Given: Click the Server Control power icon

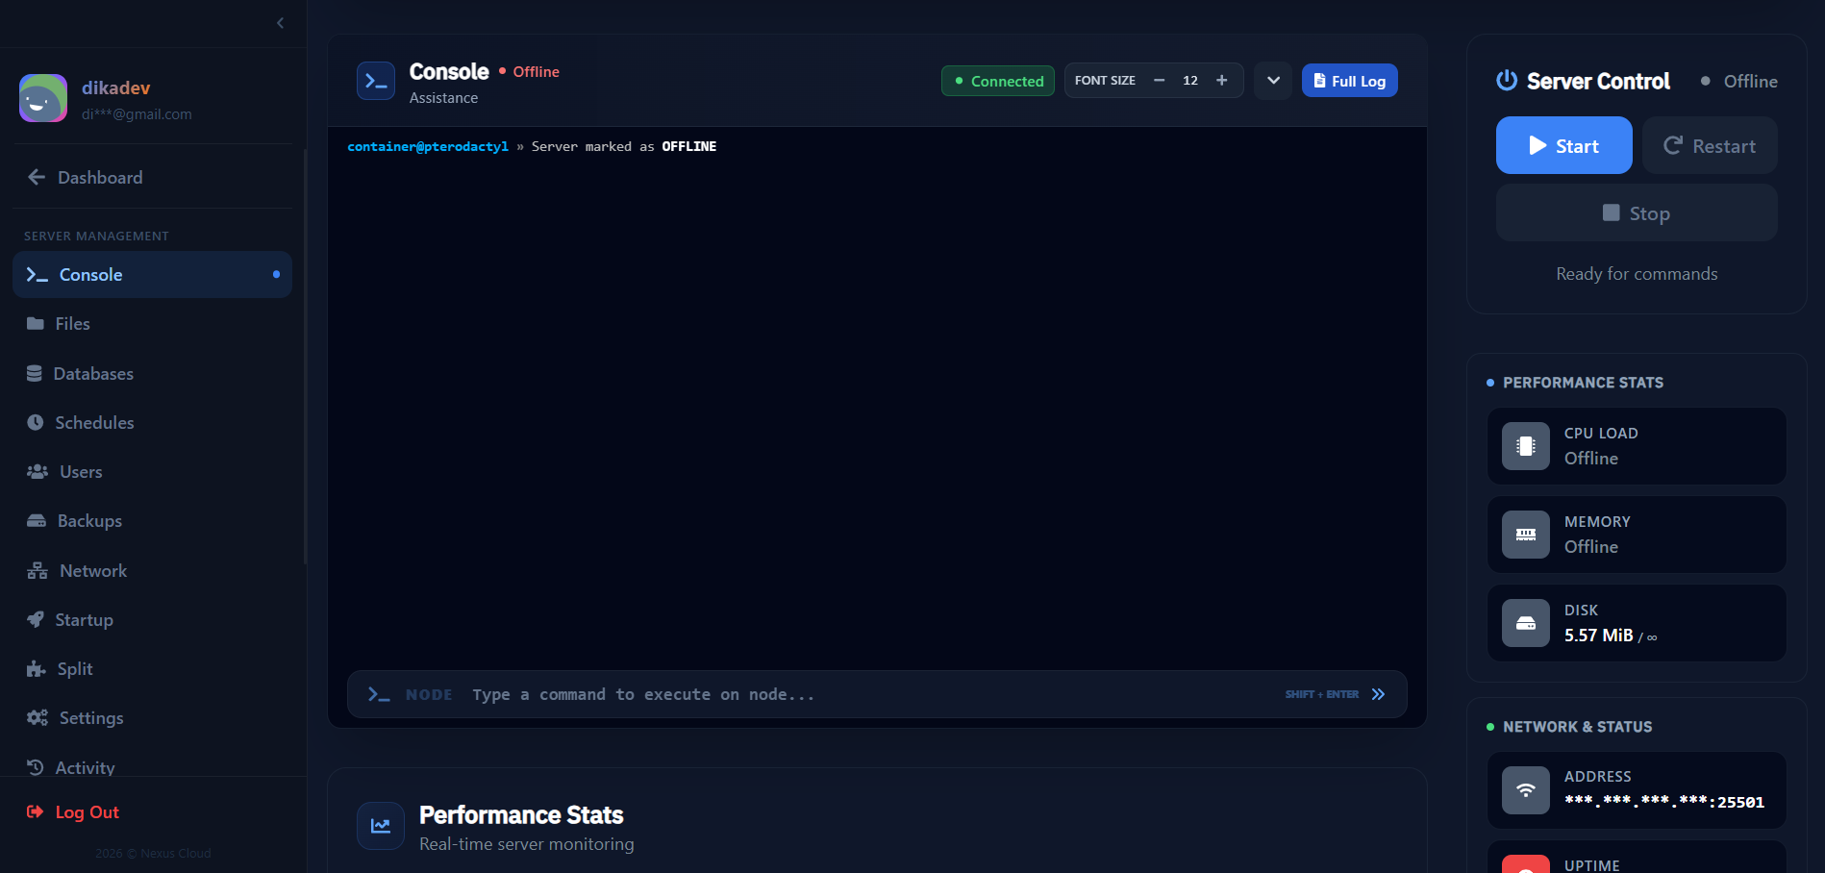Looking at the screenshot, I should pos(1507,81).
